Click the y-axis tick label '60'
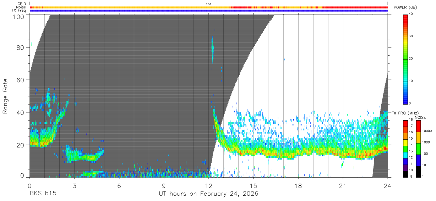This screenshot has width=436, height=201. click(21, 80)
